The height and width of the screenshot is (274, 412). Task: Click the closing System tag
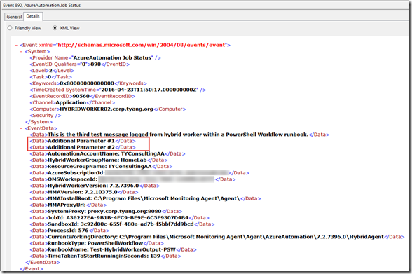[x=39, y=122]
